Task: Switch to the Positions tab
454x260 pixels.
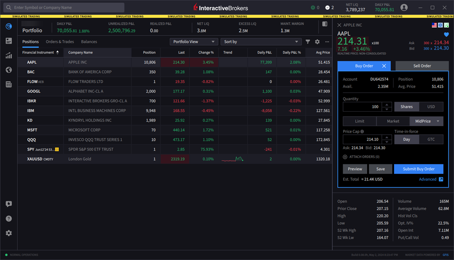Action: [x=30, y=42]
